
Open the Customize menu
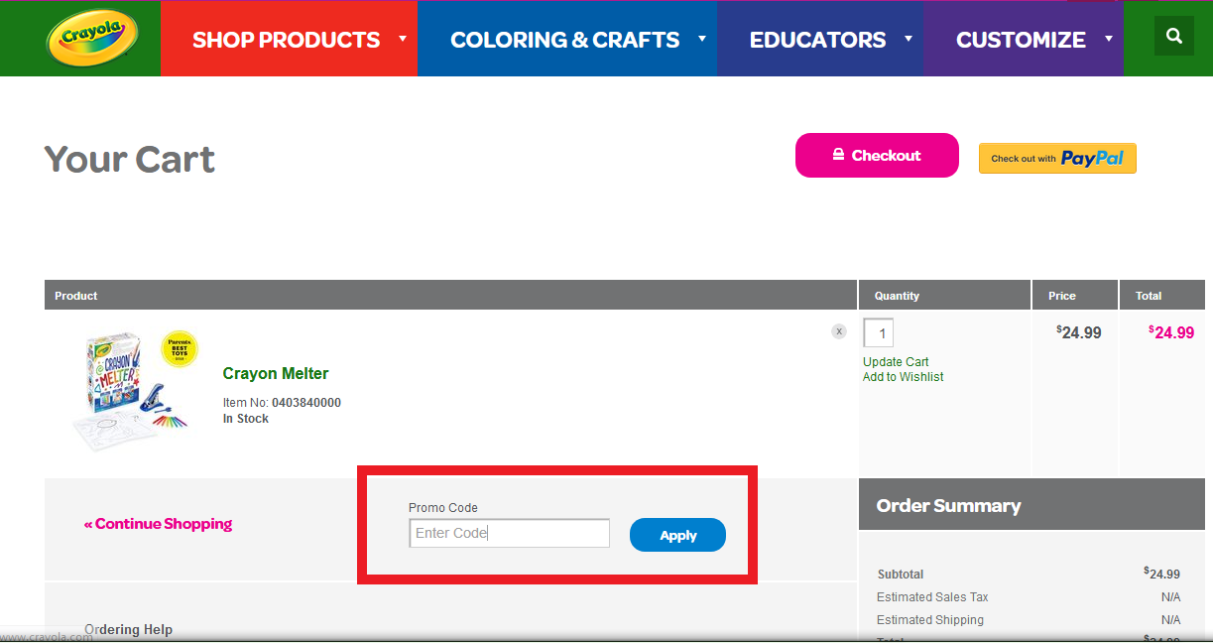coord(1021,40)
